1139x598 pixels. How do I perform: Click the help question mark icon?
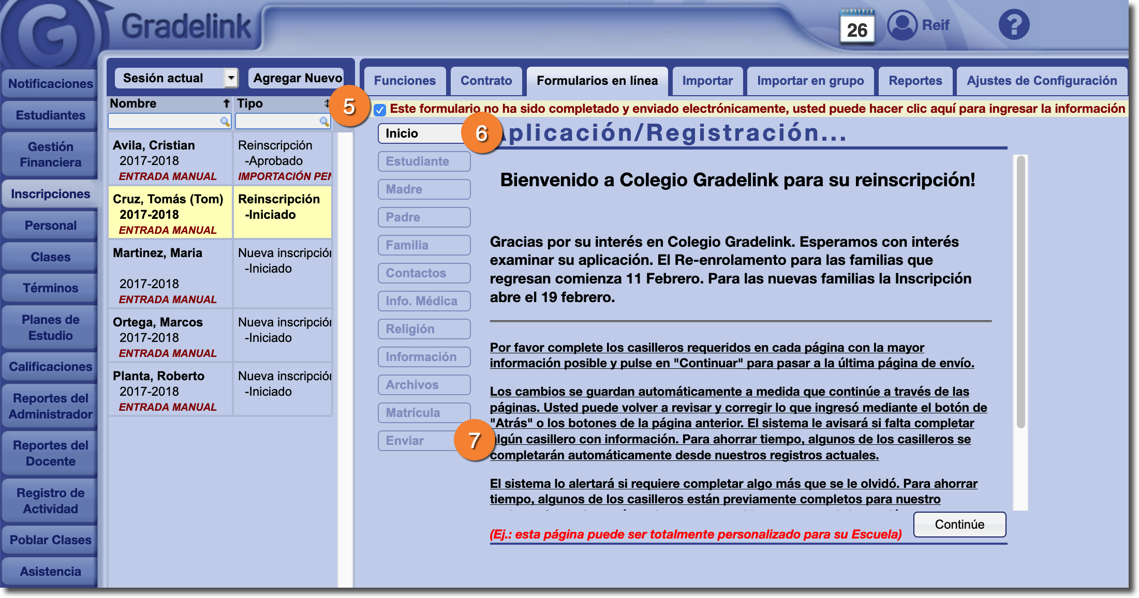pyautogui.click(x=1014, y=25)
